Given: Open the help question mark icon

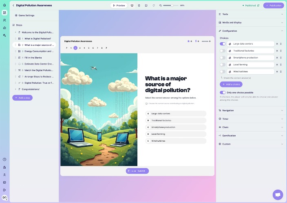Looking at the screenshot, I should 4,160.
